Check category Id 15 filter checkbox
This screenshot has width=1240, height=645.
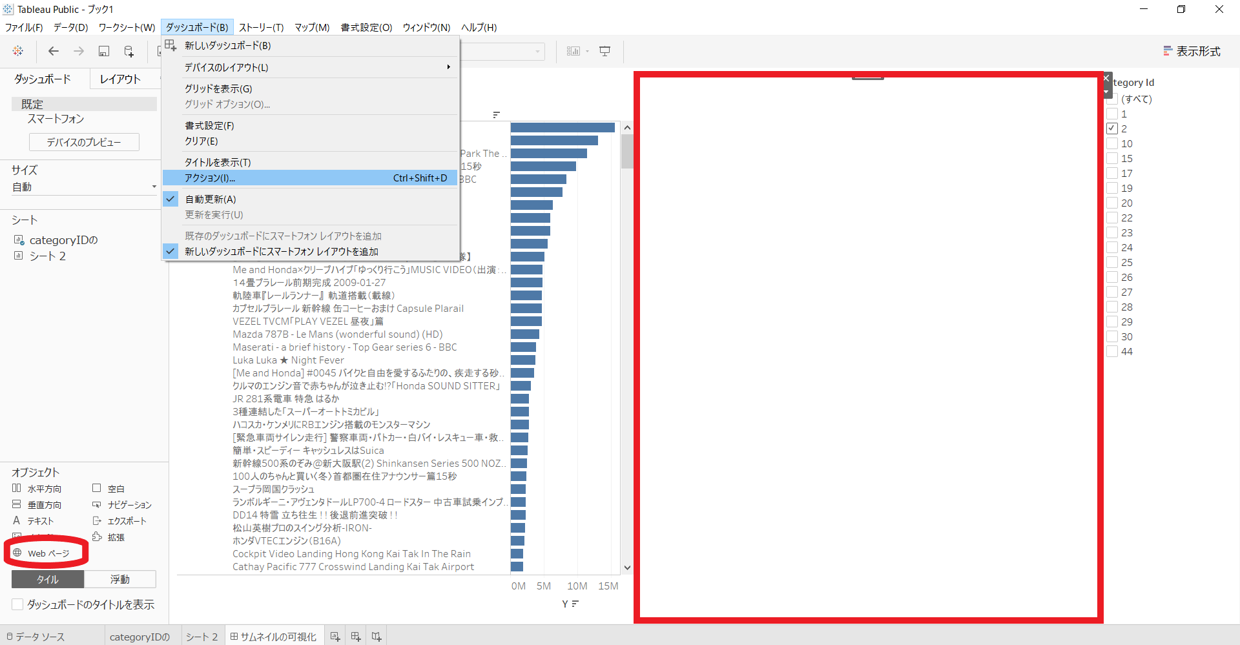coord(1111,158)
